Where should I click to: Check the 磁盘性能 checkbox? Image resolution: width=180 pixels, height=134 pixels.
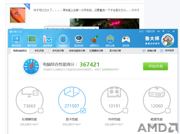[x=168, y=111]
